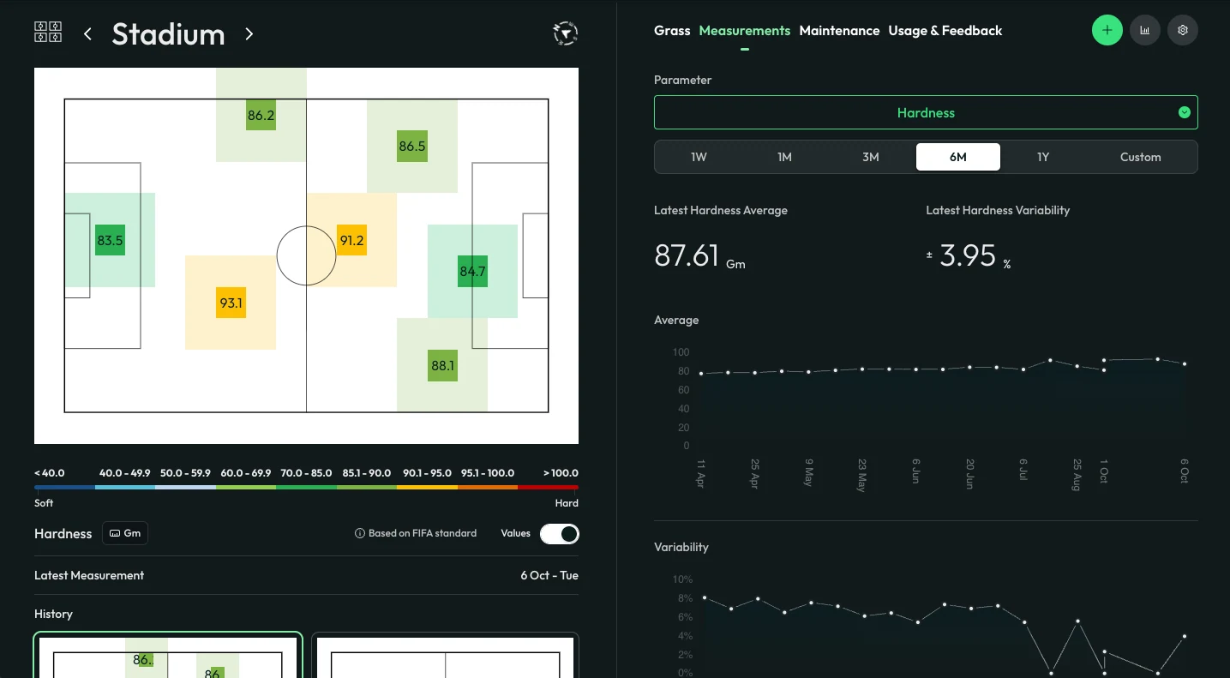The image size is (1230, 678).
Task: Select the second history thumbnail
Action: [x=445, y=656]
